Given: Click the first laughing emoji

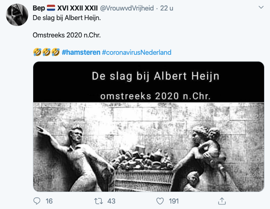Looking at the screenshot, I should pyautogui.click(x=37, y=52).
